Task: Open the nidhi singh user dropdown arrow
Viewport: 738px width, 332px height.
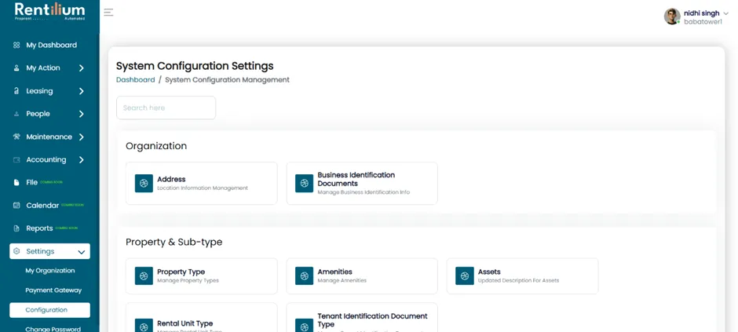Action: tap(725, 13)
